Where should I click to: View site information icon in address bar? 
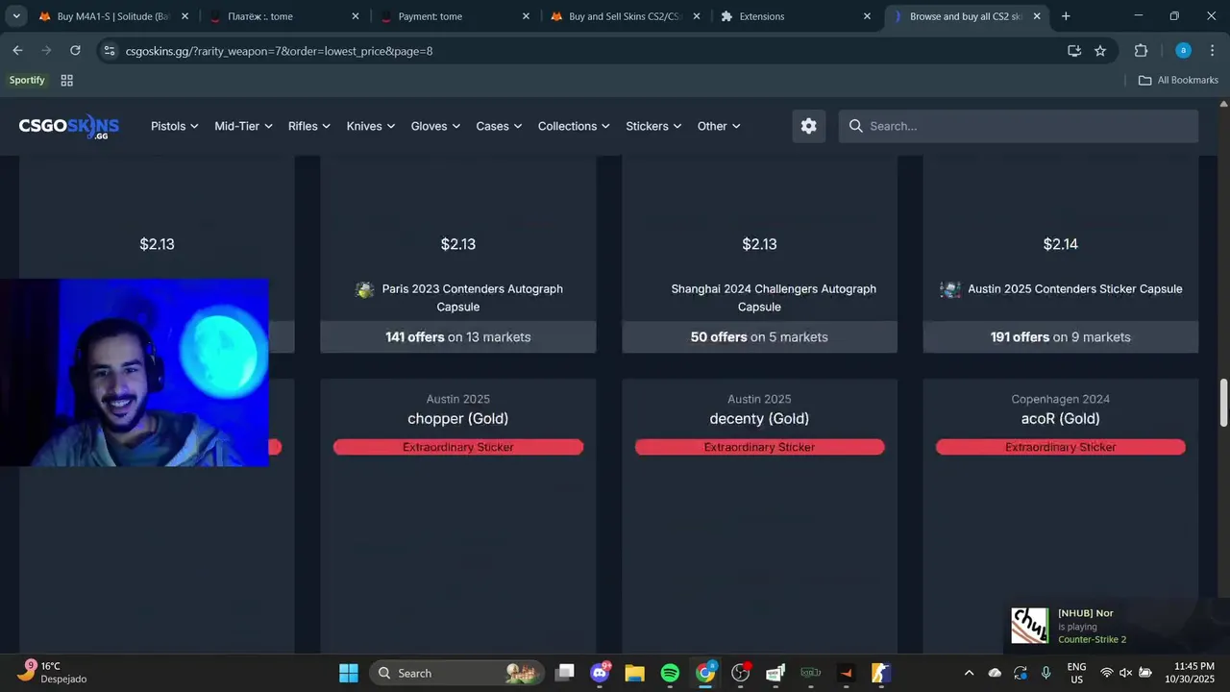point(110,50)
